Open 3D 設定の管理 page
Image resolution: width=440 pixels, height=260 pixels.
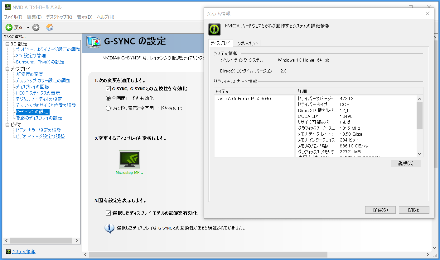coord(31,56)
